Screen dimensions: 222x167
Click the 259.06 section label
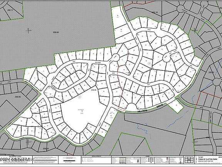tap(94, 90)
